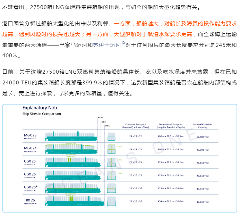The width and height of the screenshot is (240, 216).
Task: Click the 'Nominal Container Capacity' column header
Action: click(x=203, y=126)
